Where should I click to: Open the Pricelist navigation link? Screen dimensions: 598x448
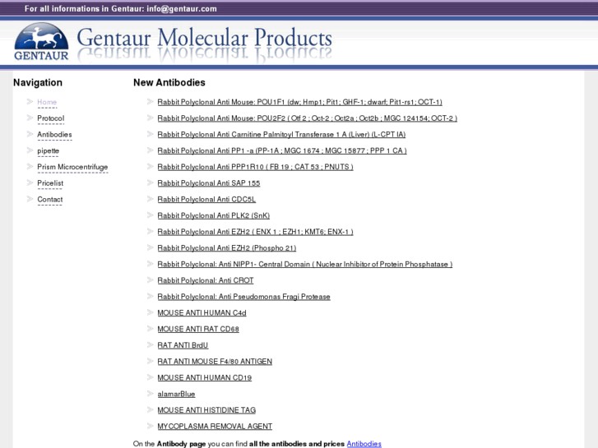click(x=50, y=183)
